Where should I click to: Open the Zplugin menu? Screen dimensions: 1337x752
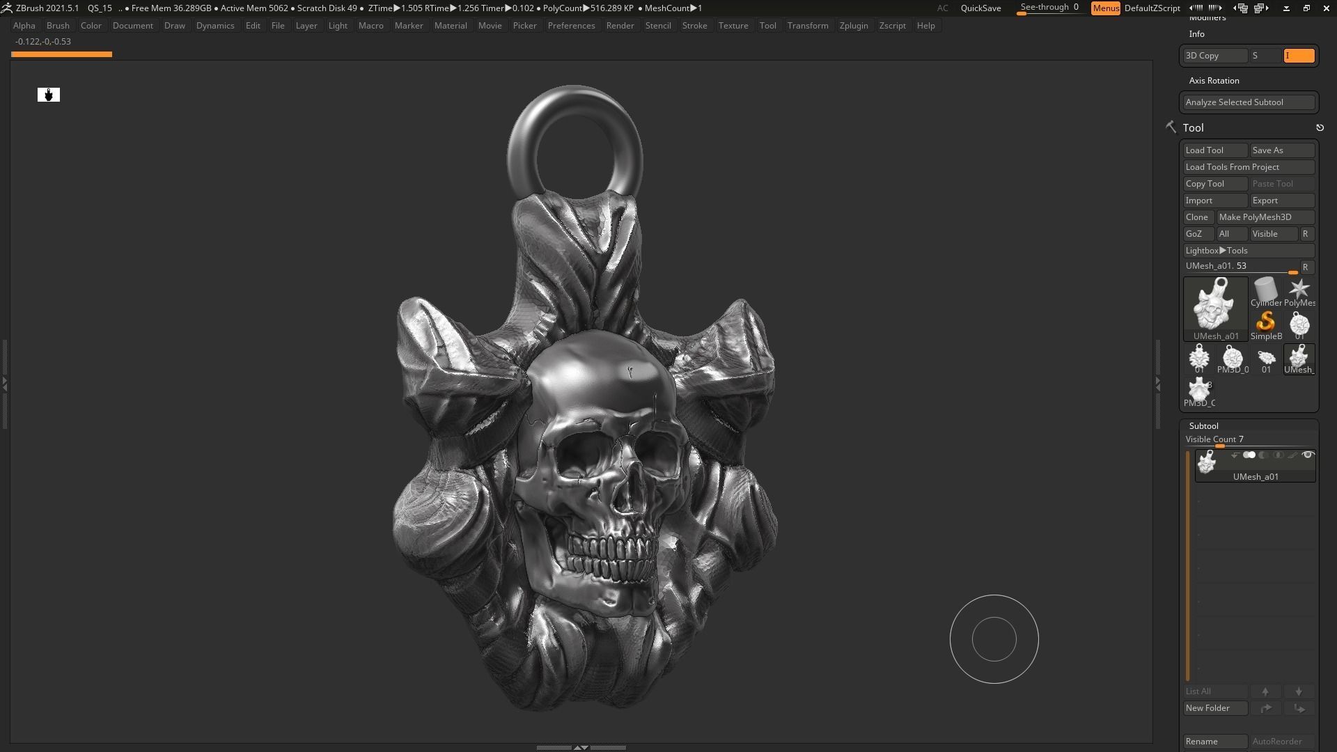coord(854,26)
